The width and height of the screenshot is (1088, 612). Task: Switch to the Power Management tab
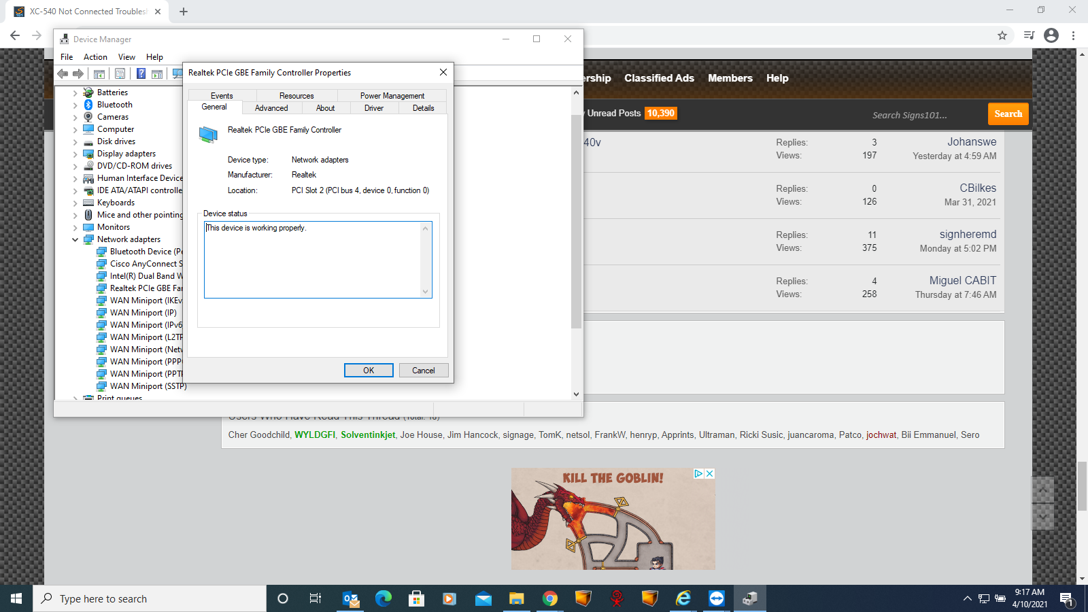pos(392,96)
